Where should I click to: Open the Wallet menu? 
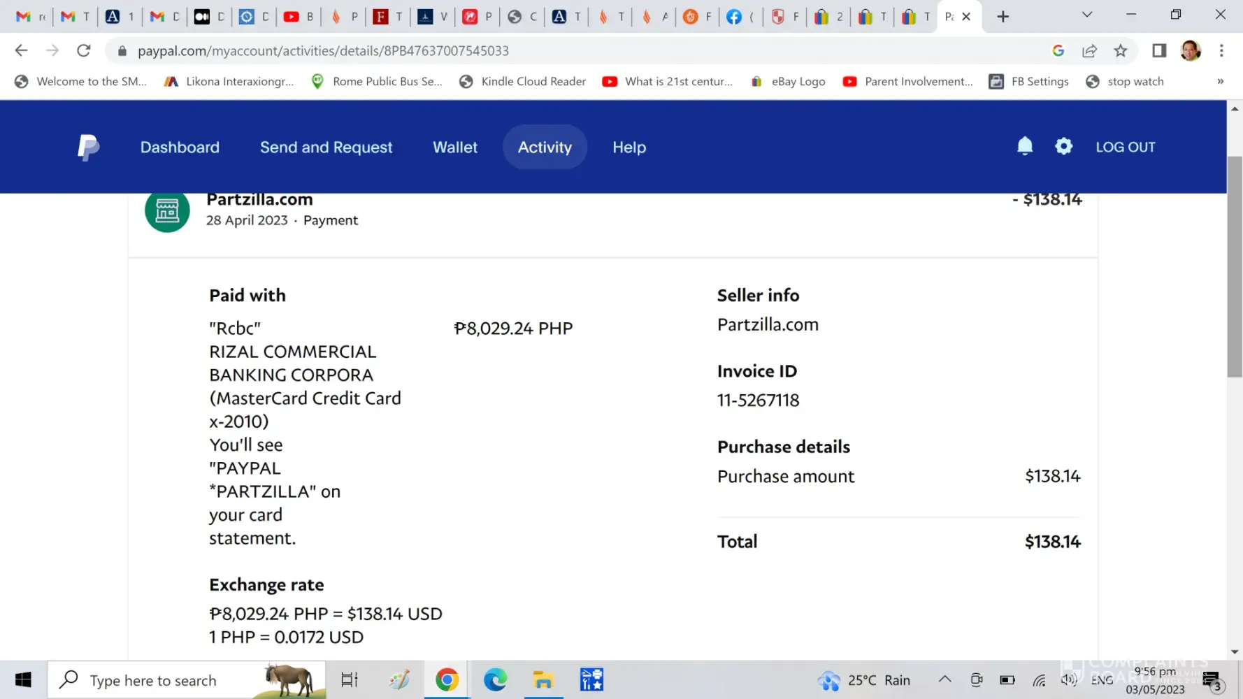(454, 147)
